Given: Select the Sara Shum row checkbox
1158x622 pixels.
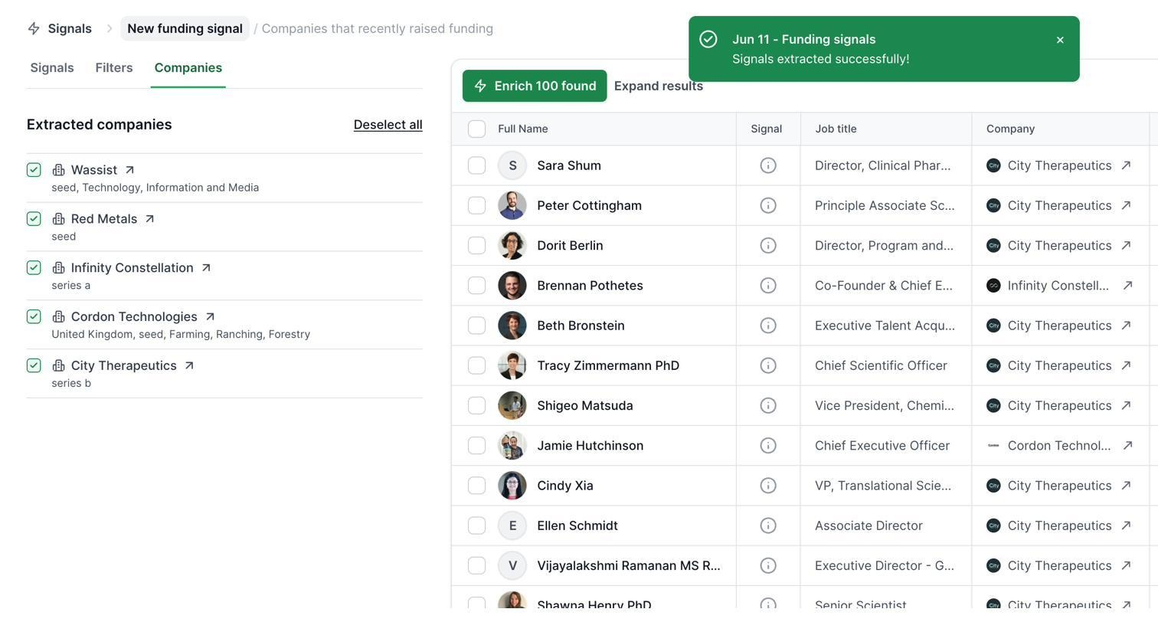Looking at the screenshot, I should (x=476, y=165).
